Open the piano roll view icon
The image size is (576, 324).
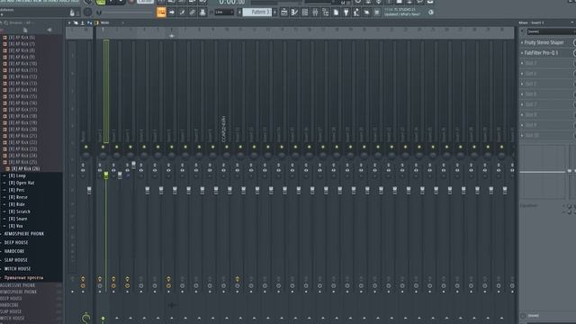[x=294, y=13]
